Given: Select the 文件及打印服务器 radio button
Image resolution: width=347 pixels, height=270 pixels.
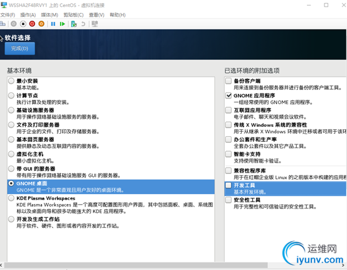Looking at the screenshot, I should pyautogui.click(x=11, y=125).
